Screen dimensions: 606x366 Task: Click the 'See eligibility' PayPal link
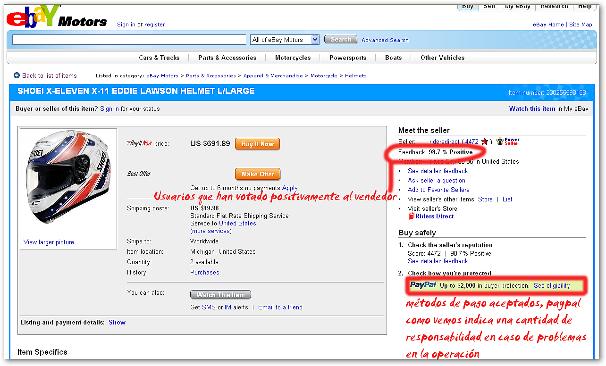coord(552,285)
